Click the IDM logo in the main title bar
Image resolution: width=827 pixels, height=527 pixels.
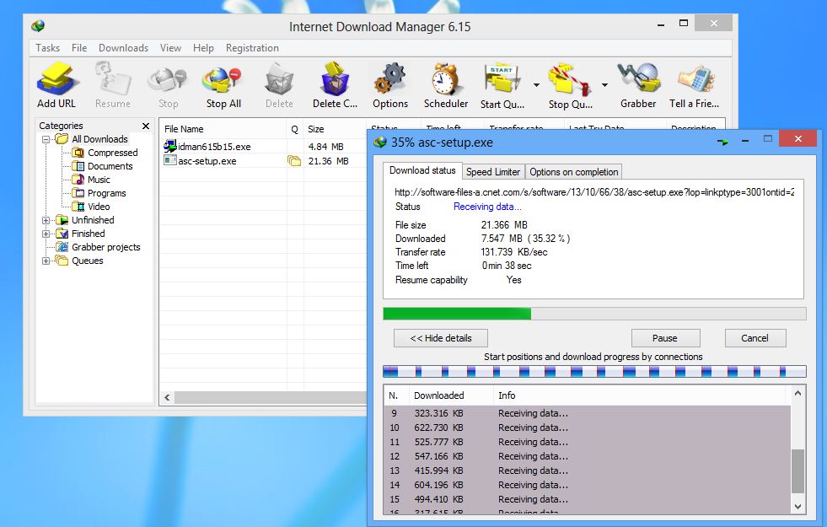pos(38,25)
